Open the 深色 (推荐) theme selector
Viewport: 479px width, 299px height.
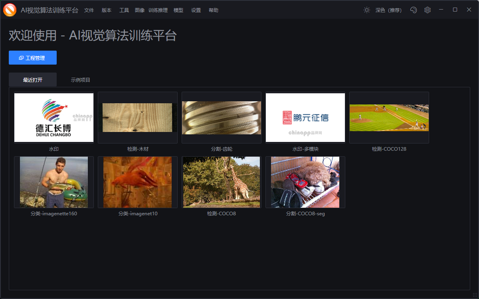tap(388, 10)
